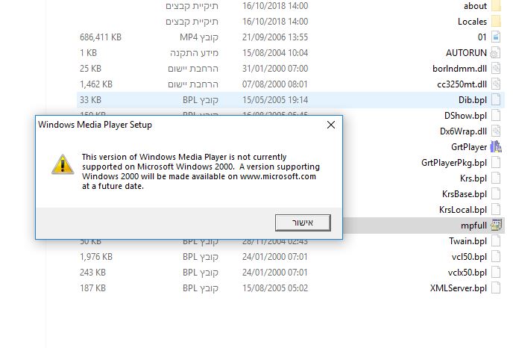
Task: Click the size value 243 KB
Action: tap(92, 273)
